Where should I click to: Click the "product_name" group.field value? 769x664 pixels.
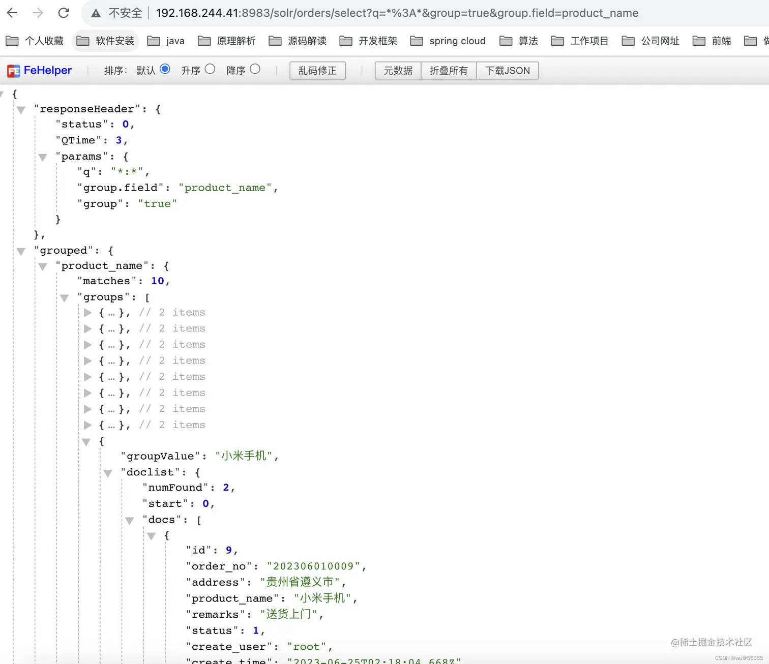225,188
